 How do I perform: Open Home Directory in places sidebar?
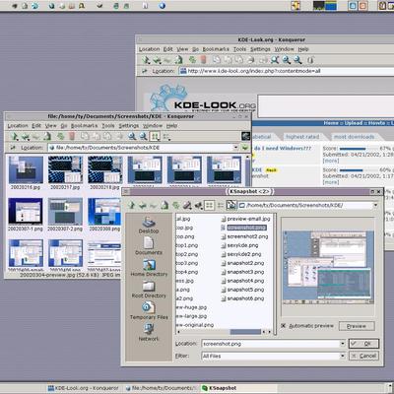[x=149, y=268]
